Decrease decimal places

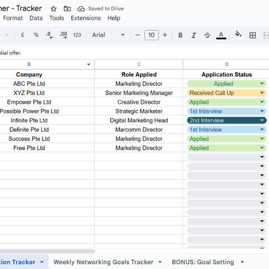point(49,35)
